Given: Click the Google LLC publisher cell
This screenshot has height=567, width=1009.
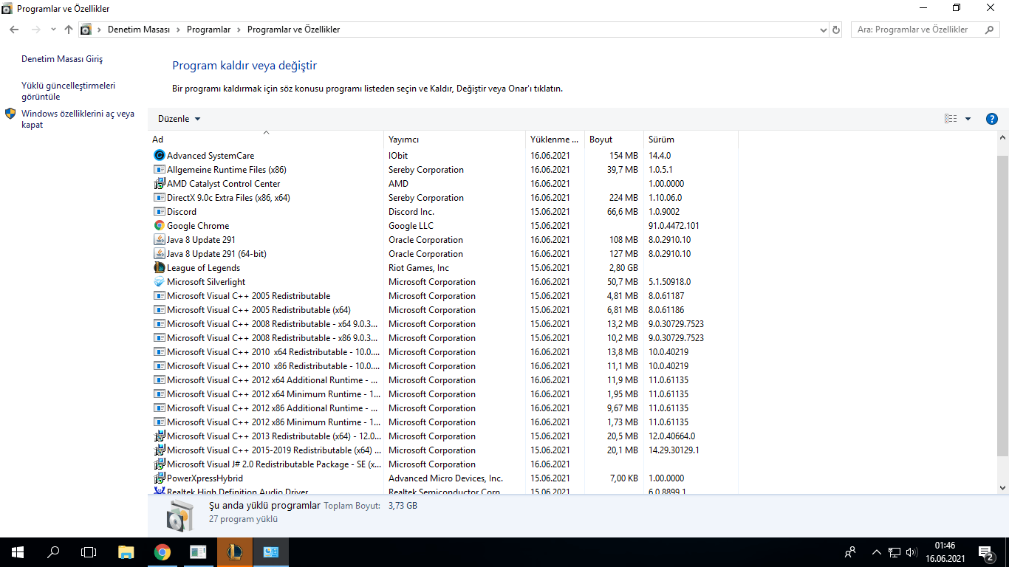Looking at the screenshot, I should [x=411, y=226].
